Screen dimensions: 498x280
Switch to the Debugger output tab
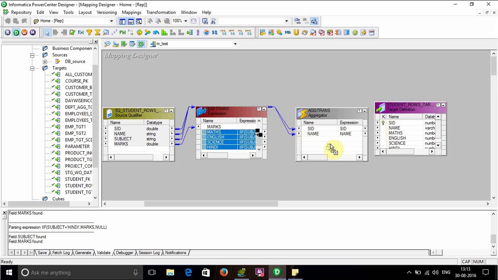click(124, 253)
